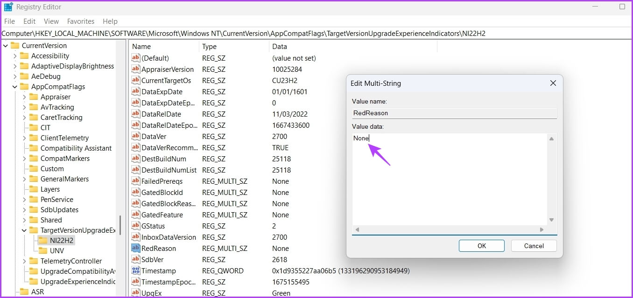Select the UpgradeExperienceIndic key
Viewport: 633px width, 298px height.
pos(77,282)
